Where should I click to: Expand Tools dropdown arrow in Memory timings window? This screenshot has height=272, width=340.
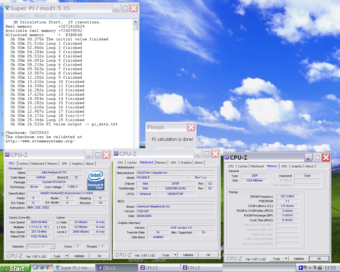(x=286, y=259)
